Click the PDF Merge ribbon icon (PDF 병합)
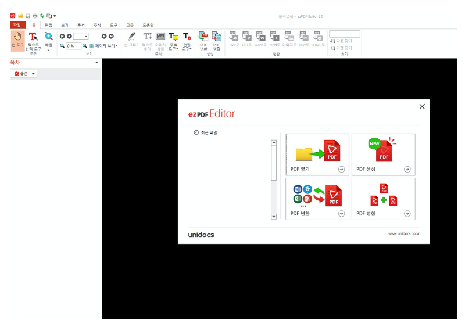This screenshot has width=465, height=327. [217, 41]
